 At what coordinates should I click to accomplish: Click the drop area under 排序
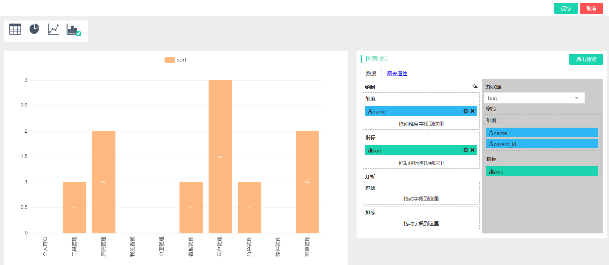pos(421,223)
